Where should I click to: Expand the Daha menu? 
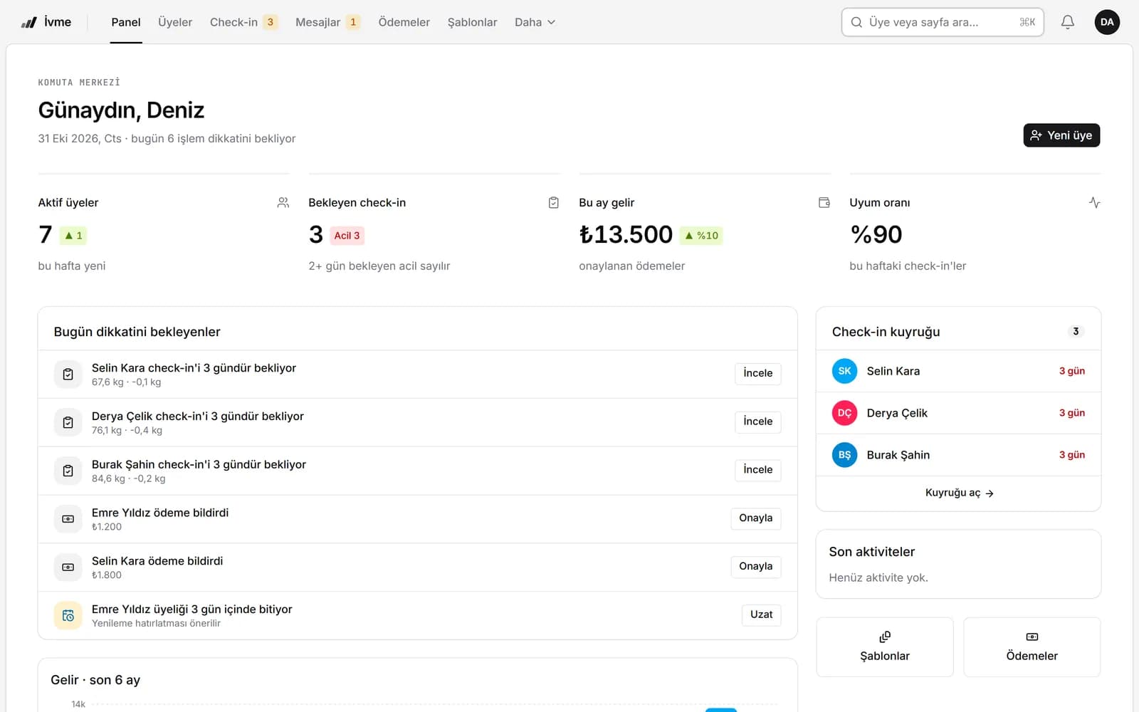(535, 22)
